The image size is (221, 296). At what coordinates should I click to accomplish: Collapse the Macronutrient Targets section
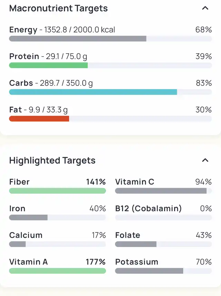point(205,8)
